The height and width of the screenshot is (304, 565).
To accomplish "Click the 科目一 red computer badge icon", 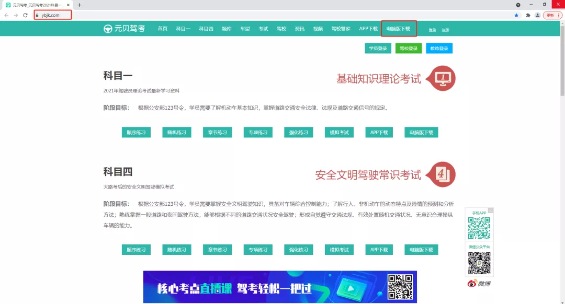I will point(443,79).
